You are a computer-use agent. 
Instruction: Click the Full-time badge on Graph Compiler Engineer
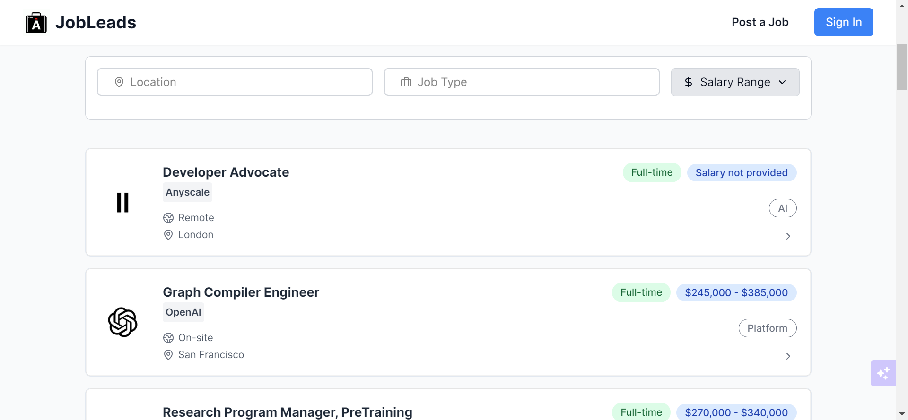[641, 292]
